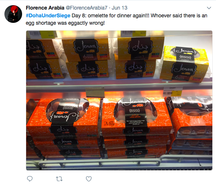Open the Florence Arabia display name link

tap(45, 8)
